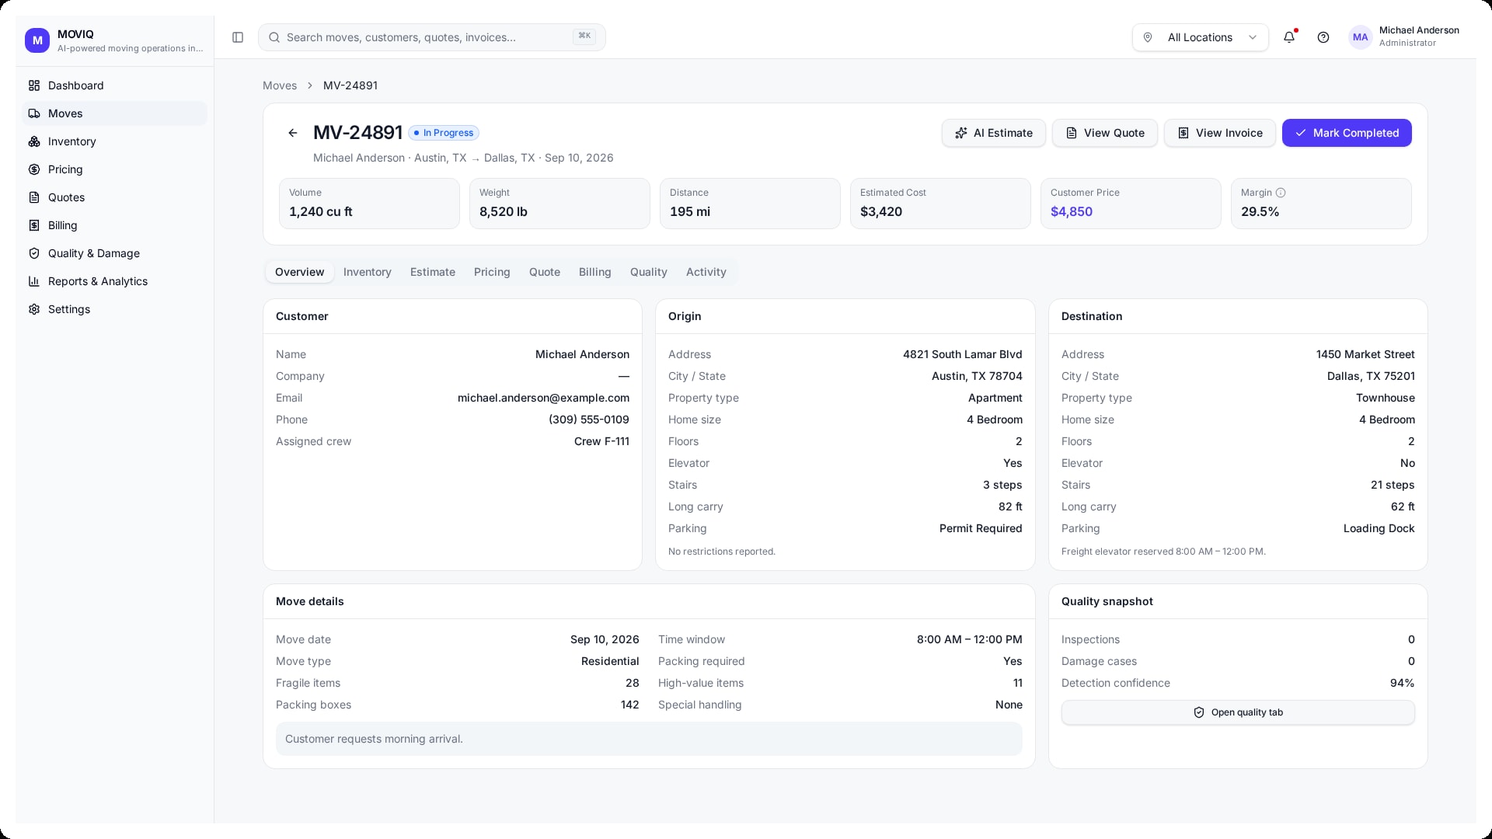Click the sparkle icon on AI Estimate

click(961, 133)
